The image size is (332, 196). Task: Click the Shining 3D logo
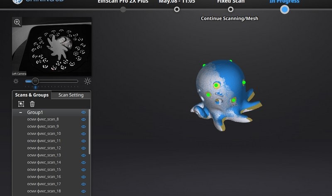pyautogui.click(x=17, y=1)
